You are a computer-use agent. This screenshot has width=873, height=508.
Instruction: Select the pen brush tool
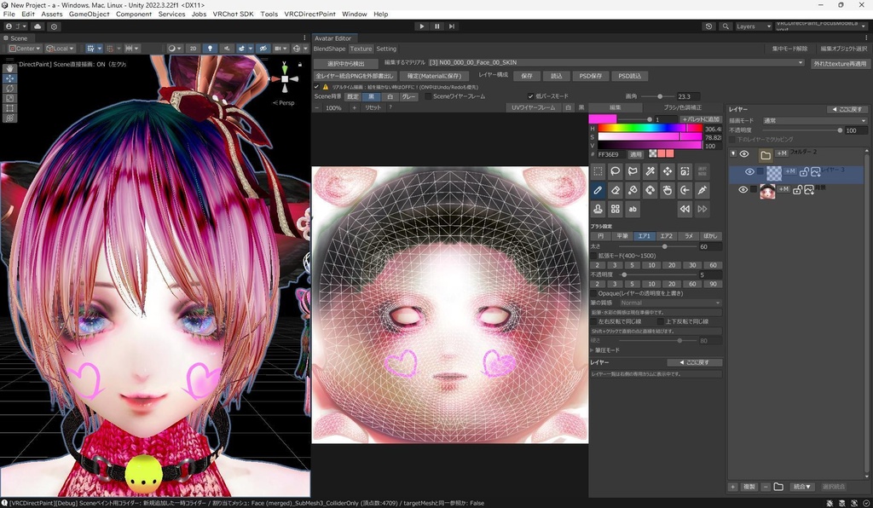point(598,190)
